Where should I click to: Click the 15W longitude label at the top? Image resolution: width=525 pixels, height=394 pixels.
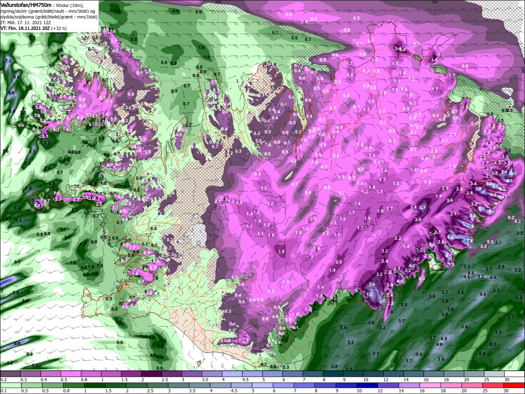pos(435,2)
